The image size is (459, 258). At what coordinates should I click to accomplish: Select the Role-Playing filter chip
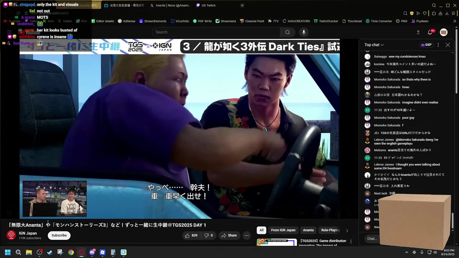[x=330, y=230]
